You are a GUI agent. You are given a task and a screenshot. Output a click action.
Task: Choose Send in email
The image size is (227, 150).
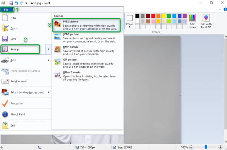26,81
